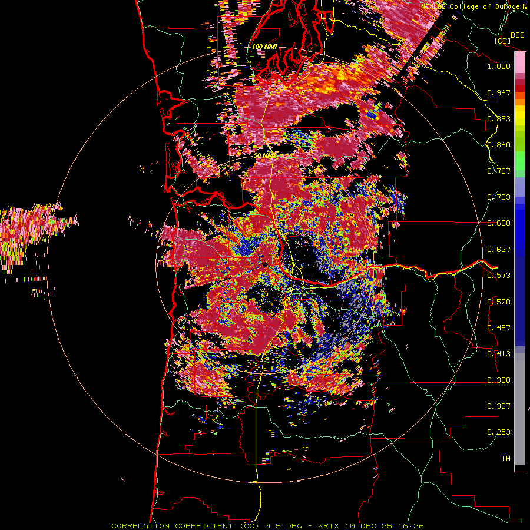Viewport: 530px width, 530px height.
Task: Click the 0.573 legend value
Action: tap(499, 276)
